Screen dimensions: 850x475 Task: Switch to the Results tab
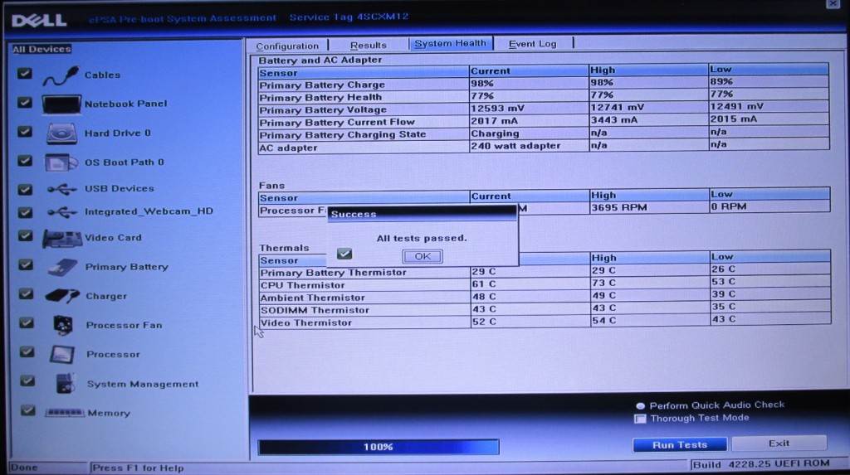coord(368,46)
